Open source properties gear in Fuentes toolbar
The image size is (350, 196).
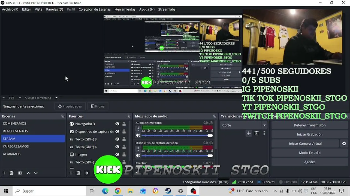click(x=87, y=173)
